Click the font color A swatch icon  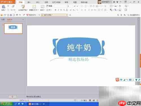click(x=67, y=10)
